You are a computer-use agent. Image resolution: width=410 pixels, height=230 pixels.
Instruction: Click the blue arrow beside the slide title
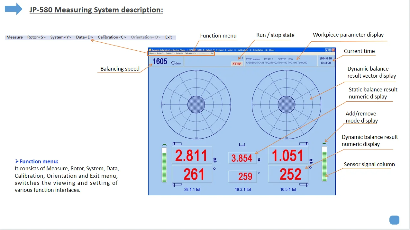14,9
